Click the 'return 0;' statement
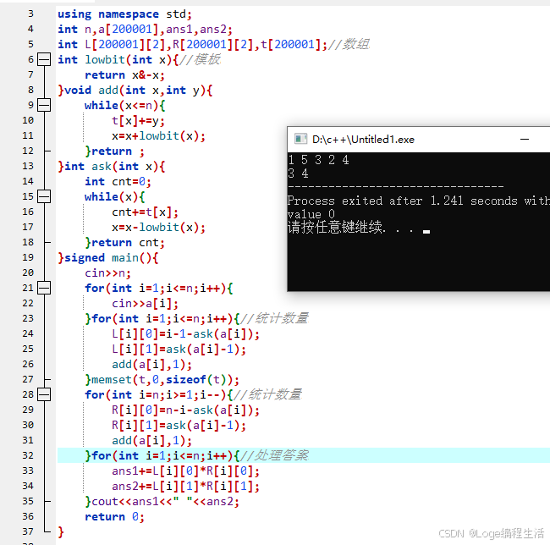550x545 pixels. 114,516
